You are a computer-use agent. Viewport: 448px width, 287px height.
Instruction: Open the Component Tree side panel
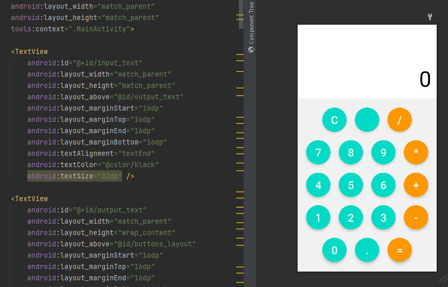pyautogui.click(x=251, y=27)
